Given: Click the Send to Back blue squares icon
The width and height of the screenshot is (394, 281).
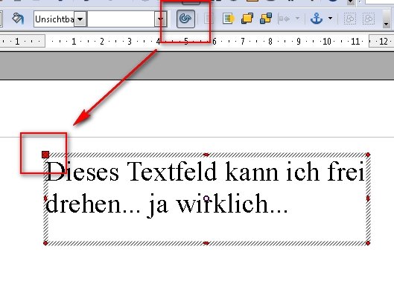Looking at the screenshot, I should (x=266, y=19).
